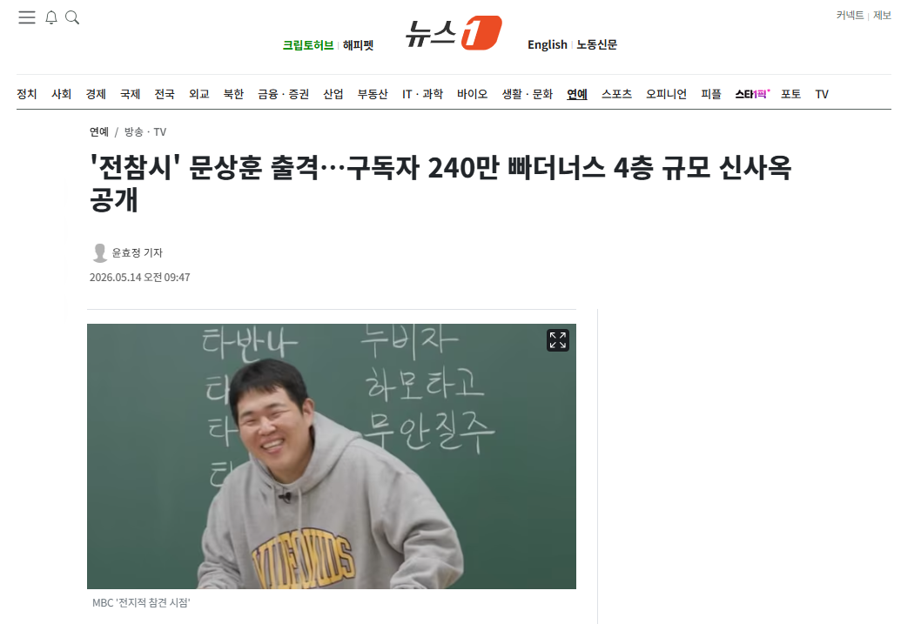921x624 pixels.
Task: Expand the article image to fullscreen
Action: pos(557,340)
